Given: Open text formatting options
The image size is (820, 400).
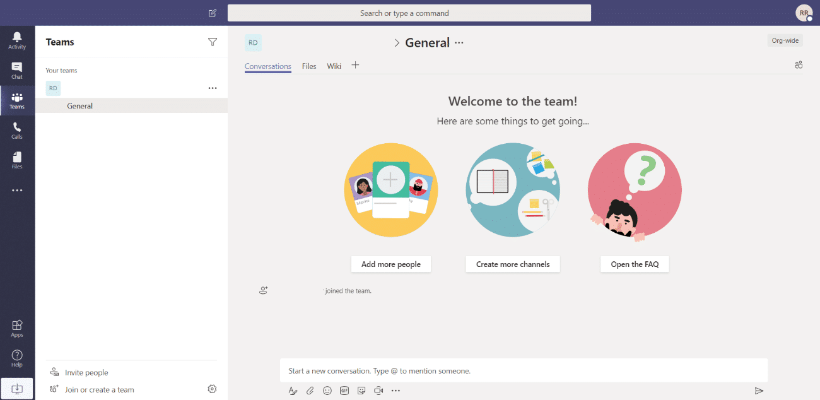Looking at the screenshot, I should (x=293, y=391).
